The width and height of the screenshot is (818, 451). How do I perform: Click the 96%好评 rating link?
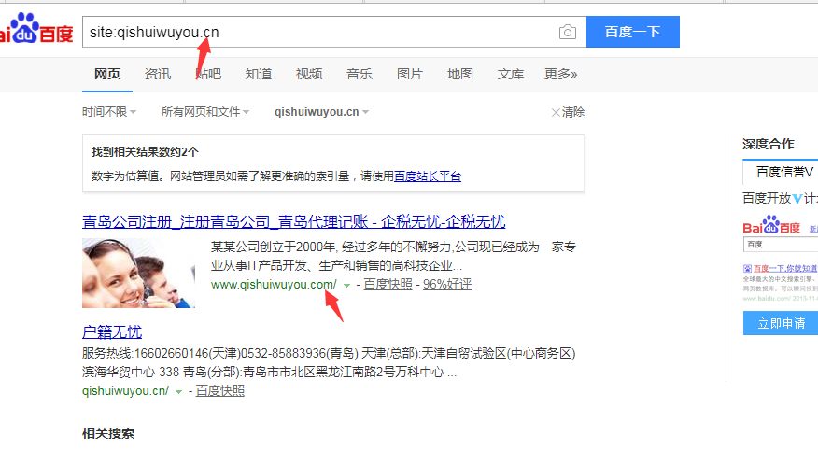[x=447, y=285]
